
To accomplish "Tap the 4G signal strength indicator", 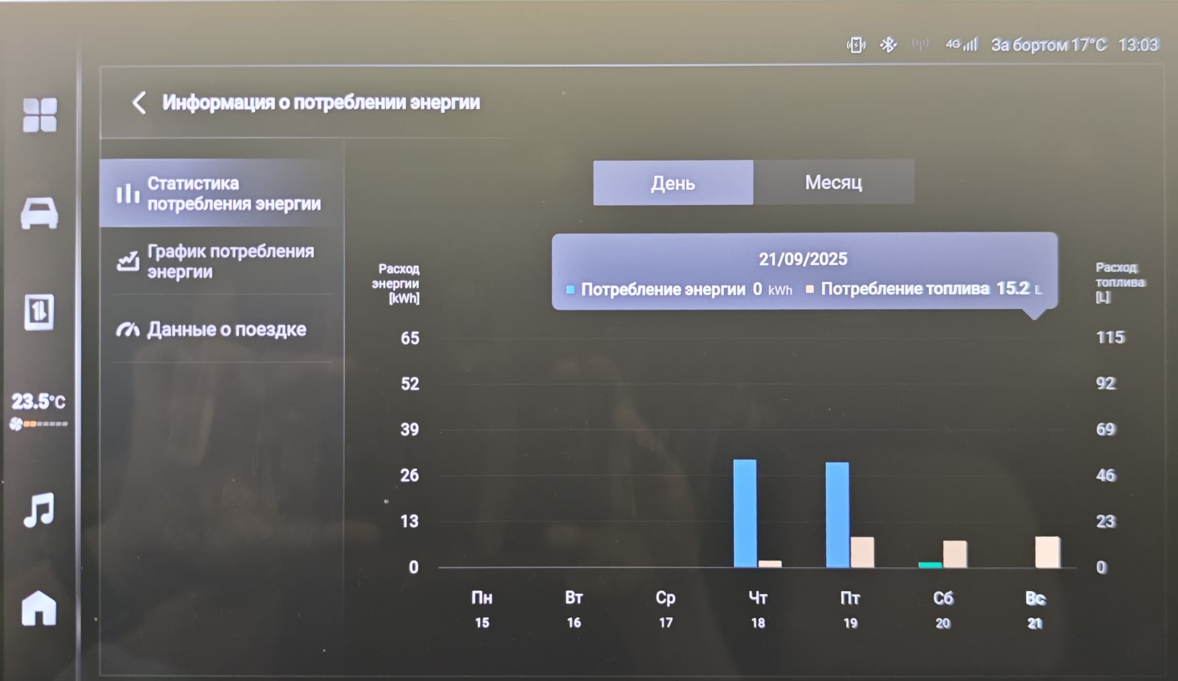I will point(961,45).
